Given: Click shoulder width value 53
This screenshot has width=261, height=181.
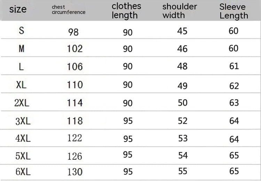Looking at the screenshot, I should (x=182, y=139).
